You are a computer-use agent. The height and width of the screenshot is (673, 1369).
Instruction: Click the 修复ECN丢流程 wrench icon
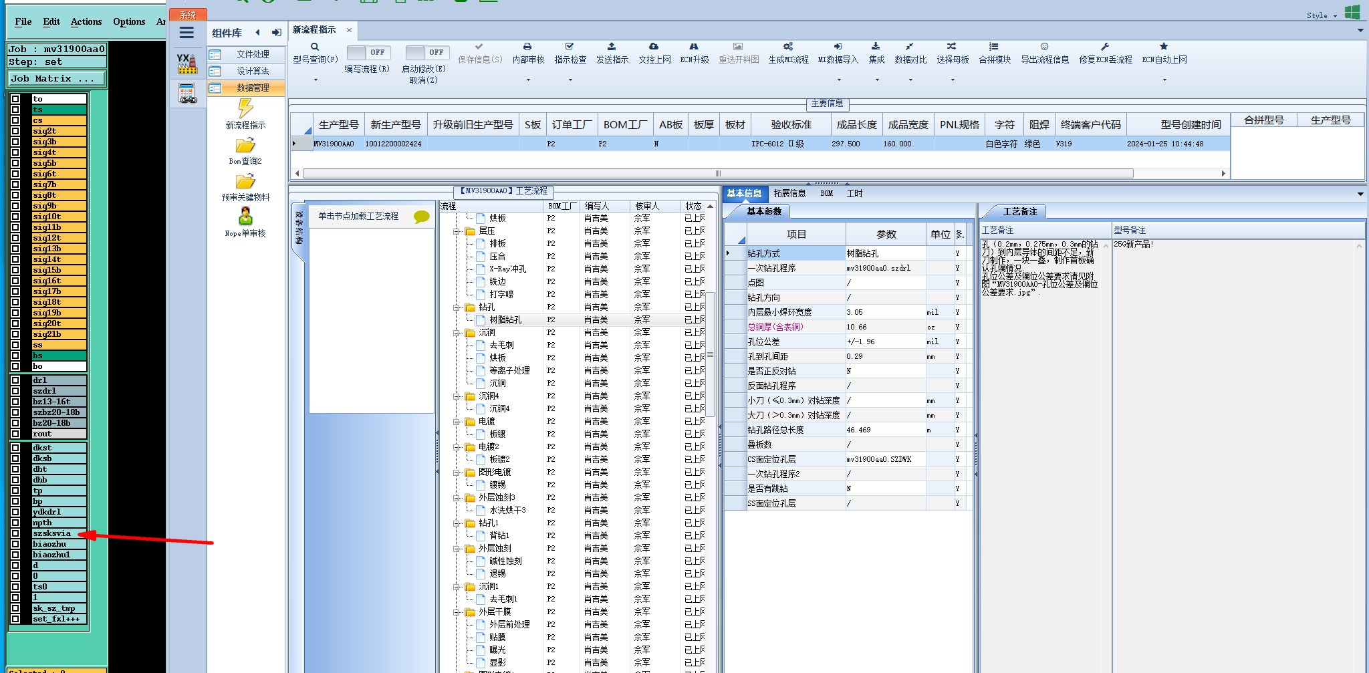[1105, 47]
